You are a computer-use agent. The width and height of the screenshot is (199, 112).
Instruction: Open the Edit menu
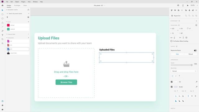click(12, 2)
